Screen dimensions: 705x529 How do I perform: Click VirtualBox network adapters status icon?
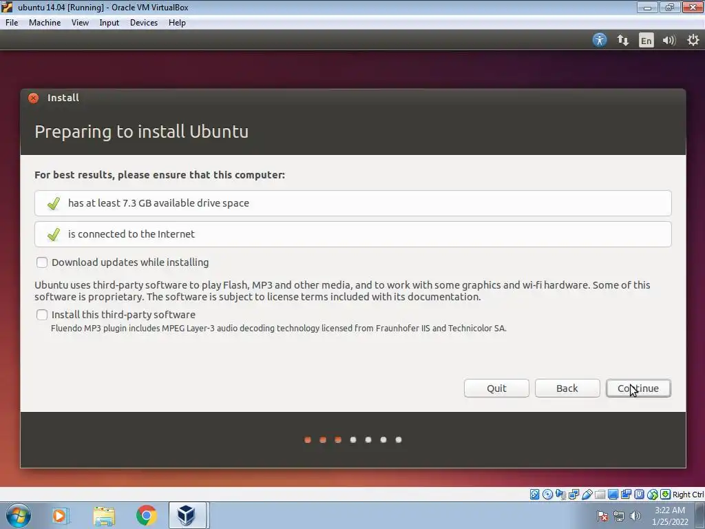(574, 495)
